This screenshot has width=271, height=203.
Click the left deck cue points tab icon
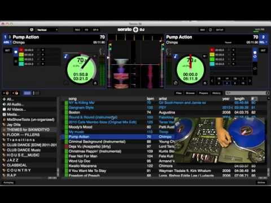click(16, 52)
